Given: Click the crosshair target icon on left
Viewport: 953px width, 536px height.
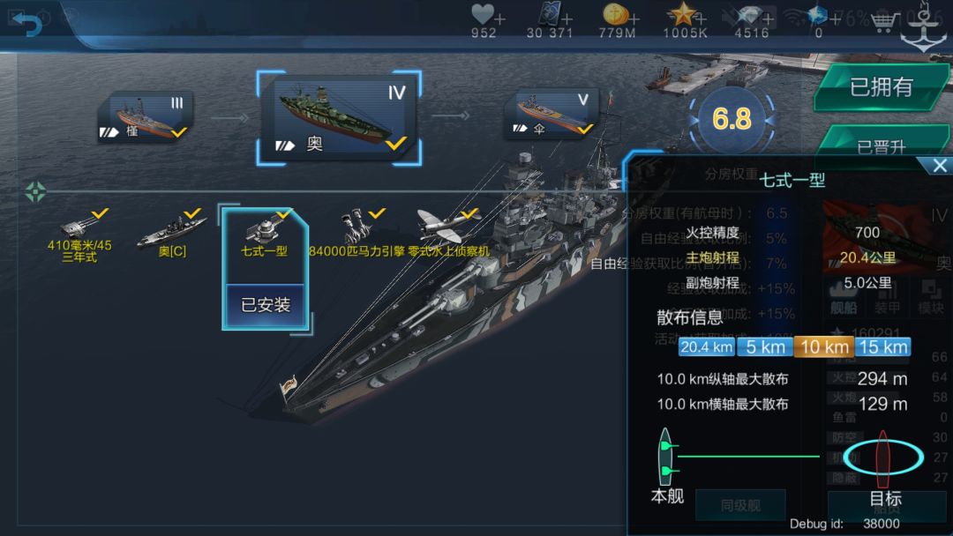Looking at the screenshot, I should [35, 192].
